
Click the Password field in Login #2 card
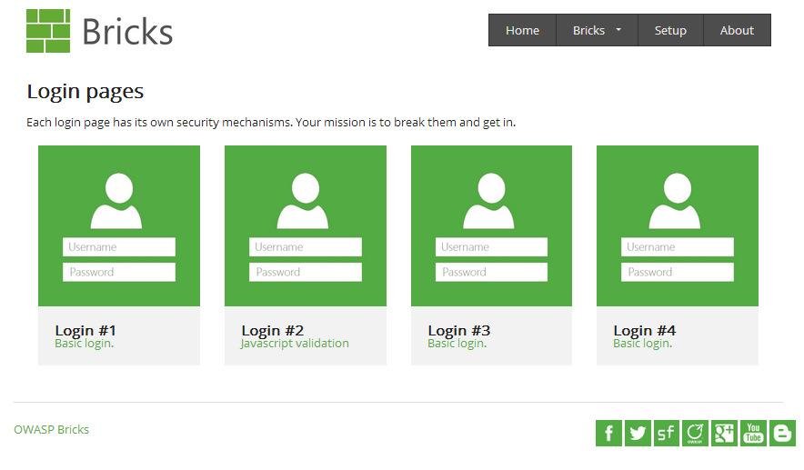306,272
